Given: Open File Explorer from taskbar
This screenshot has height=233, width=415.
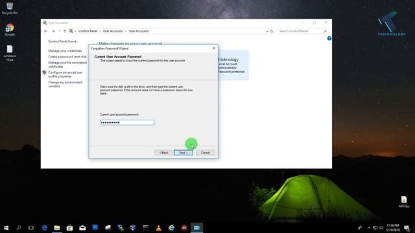Looking at the screenshot, I should (57, 228).
